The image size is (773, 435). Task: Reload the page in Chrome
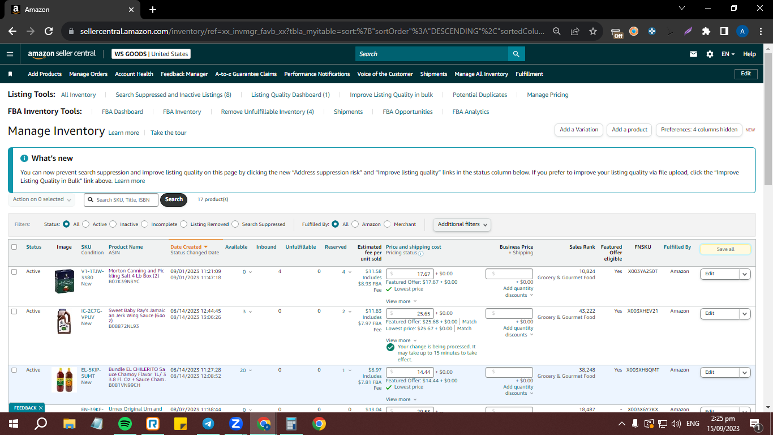49,31
